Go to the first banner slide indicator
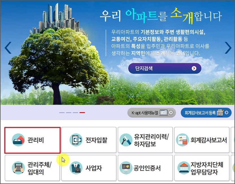235x184 pixels. 62,112
